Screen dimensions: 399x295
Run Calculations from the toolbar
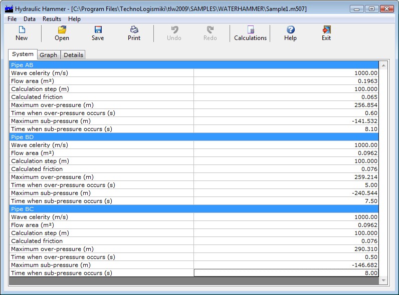tap(250, 30)
